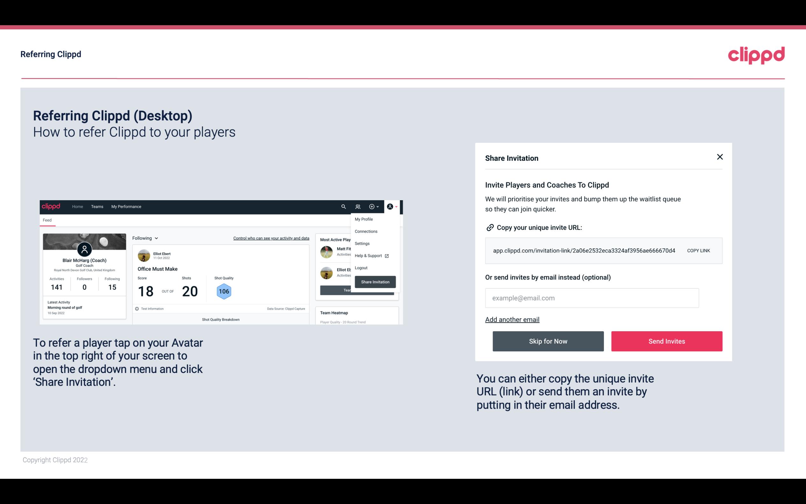Screen dimensions: 806x504
Task: Expand the dropdown avatar menu
Action: point(392,206)
